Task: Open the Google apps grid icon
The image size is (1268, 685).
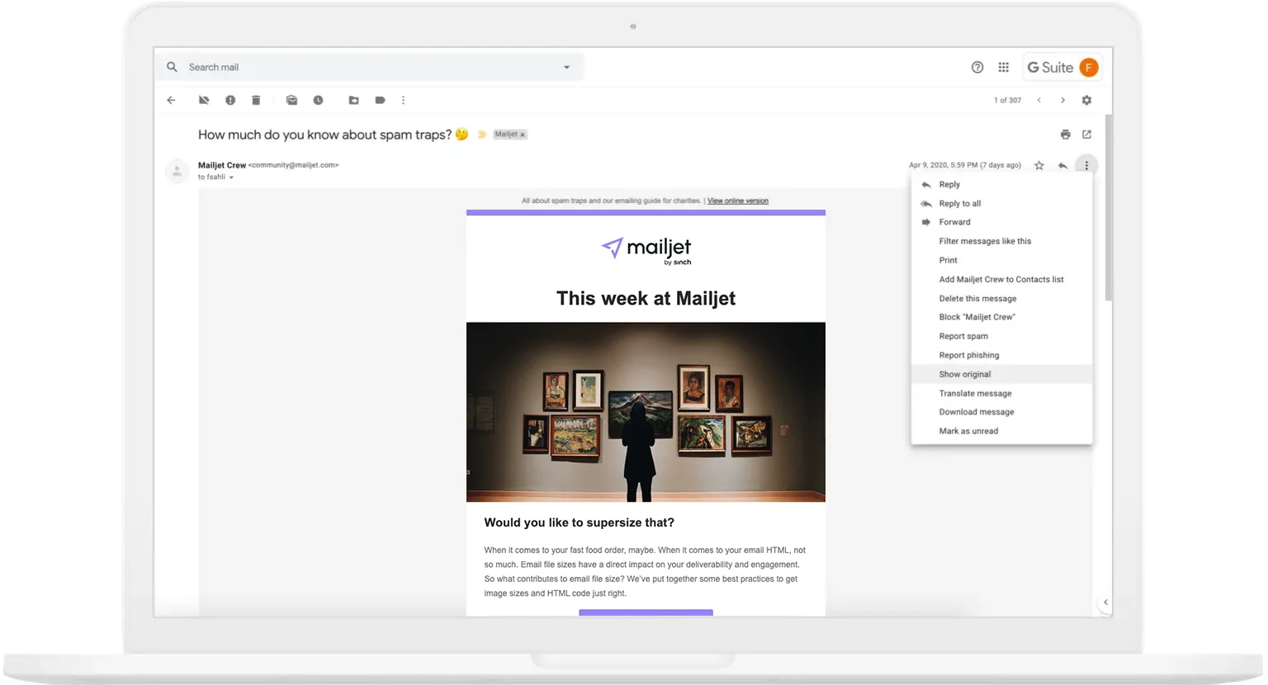Action: pos(1004,68)
